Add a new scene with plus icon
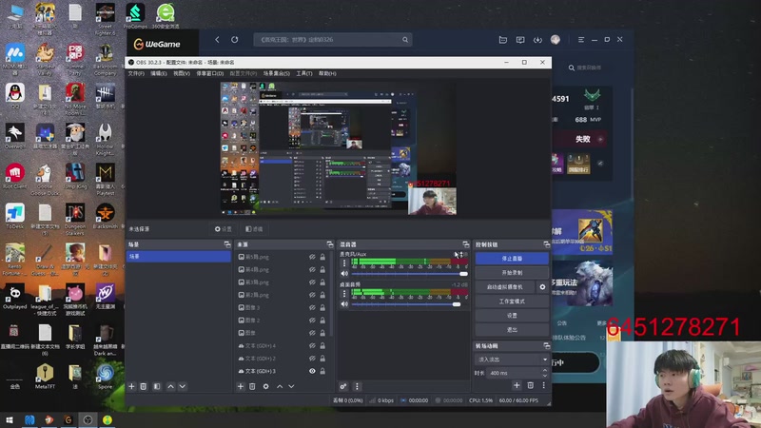Viewport: 761px width, 428px height. point(131,386)
